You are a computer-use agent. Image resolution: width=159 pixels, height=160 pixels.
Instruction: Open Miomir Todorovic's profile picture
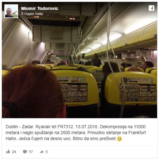point(11,11)
